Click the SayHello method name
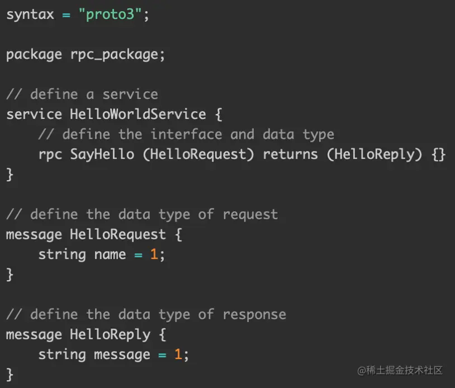The width and height of the screenshot is (455, 388). click(102, 154)
